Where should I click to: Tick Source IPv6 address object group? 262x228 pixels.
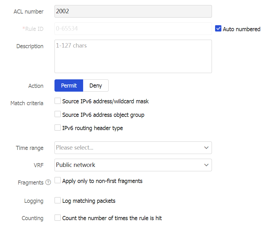58,114
